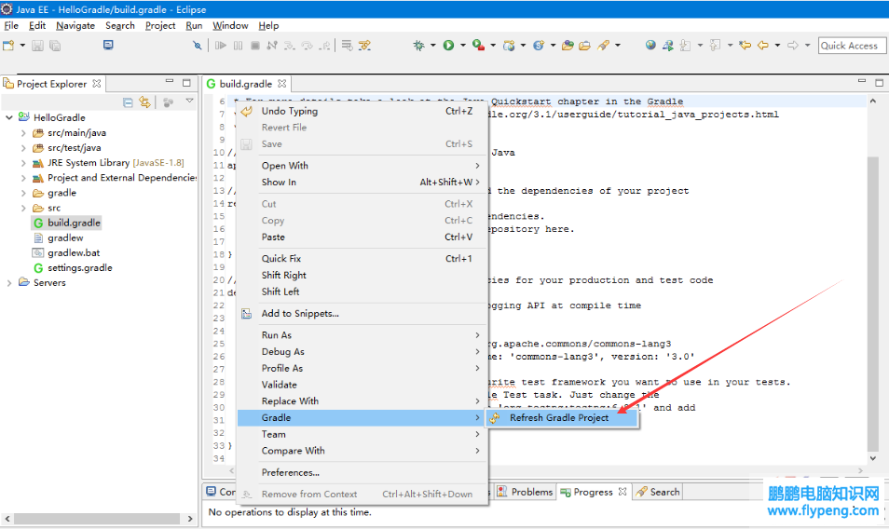Toggle Skip All Breakpoints icon
This screenshot has height=529, width=889.
coord(197,46)
